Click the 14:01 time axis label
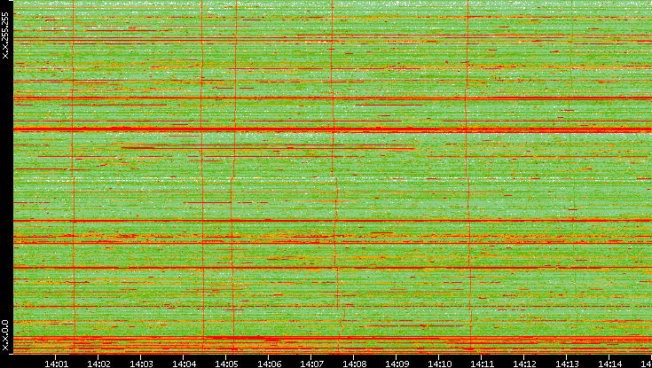This screenshot has height=368, width=652. tap(56, 364)
